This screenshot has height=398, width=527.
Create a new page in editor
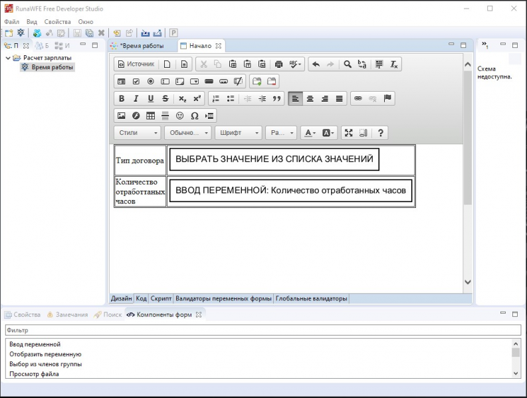[x=167, y=64]
